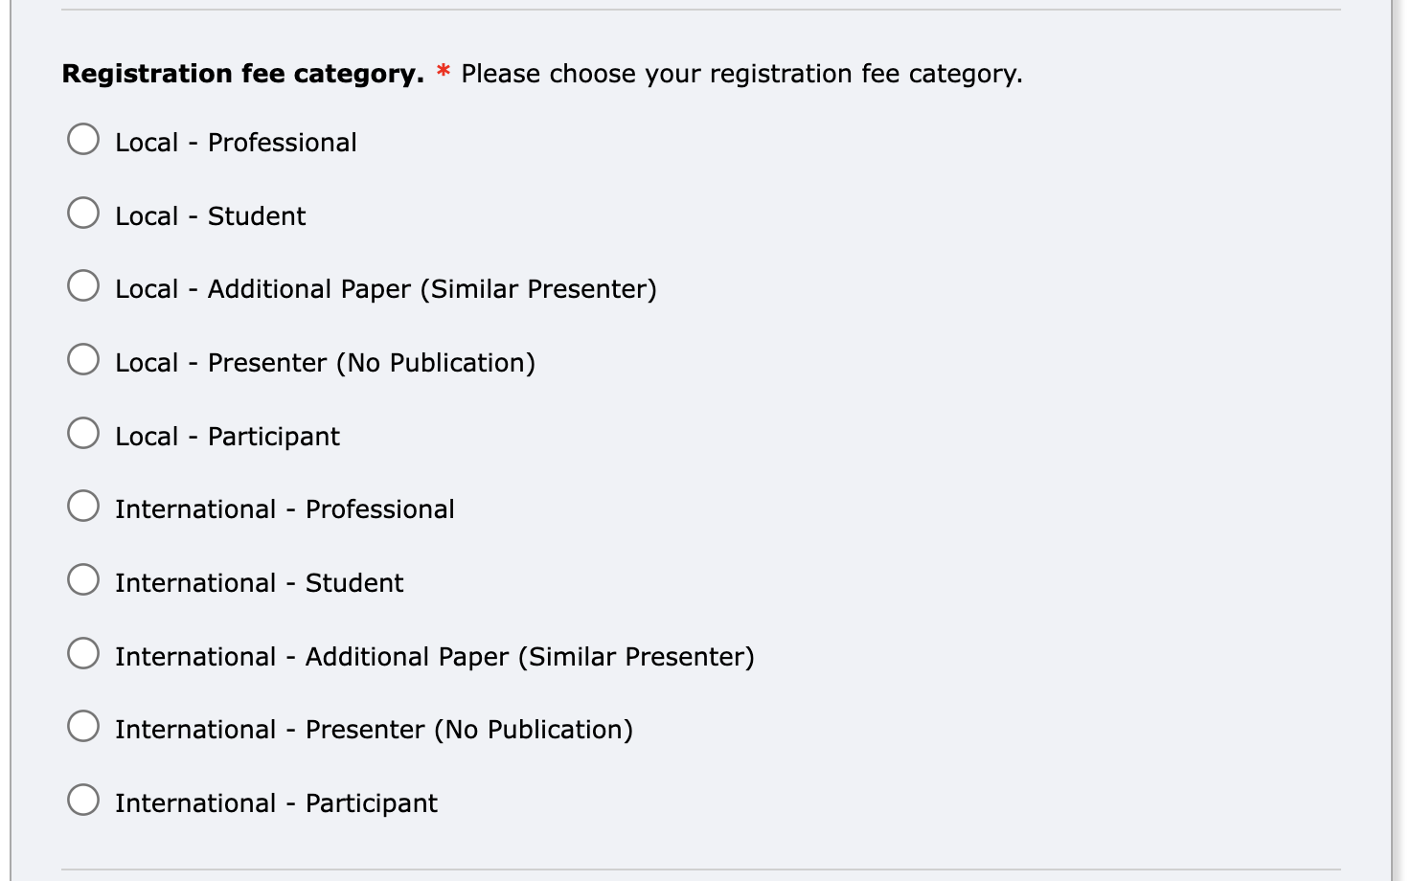This screenshot has width=1412, height=881.
Task: Pick the International - Student radio button
Action: pyautogui.click(x=83, y=579)
